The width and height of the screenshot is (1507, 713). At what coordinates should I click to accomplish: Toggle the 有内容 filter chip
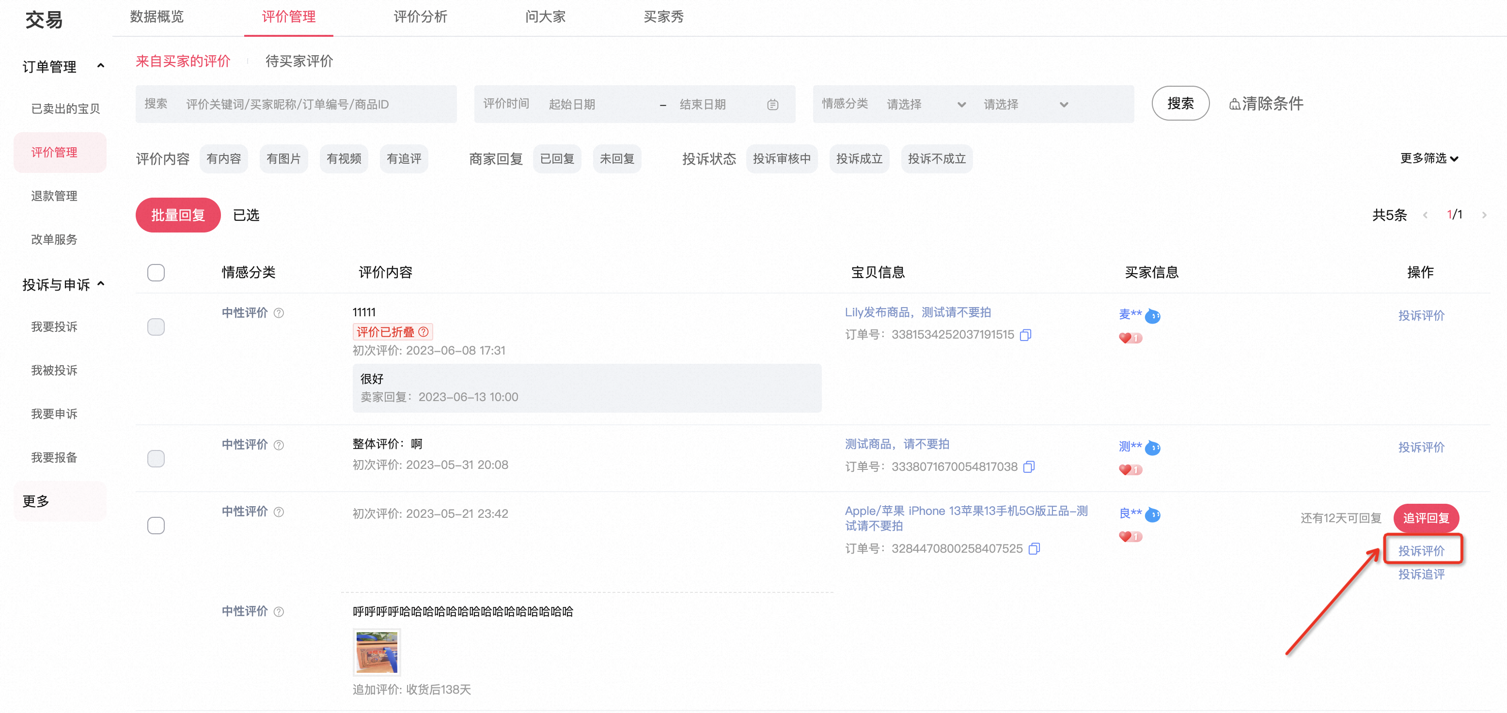tap(223, 159)
